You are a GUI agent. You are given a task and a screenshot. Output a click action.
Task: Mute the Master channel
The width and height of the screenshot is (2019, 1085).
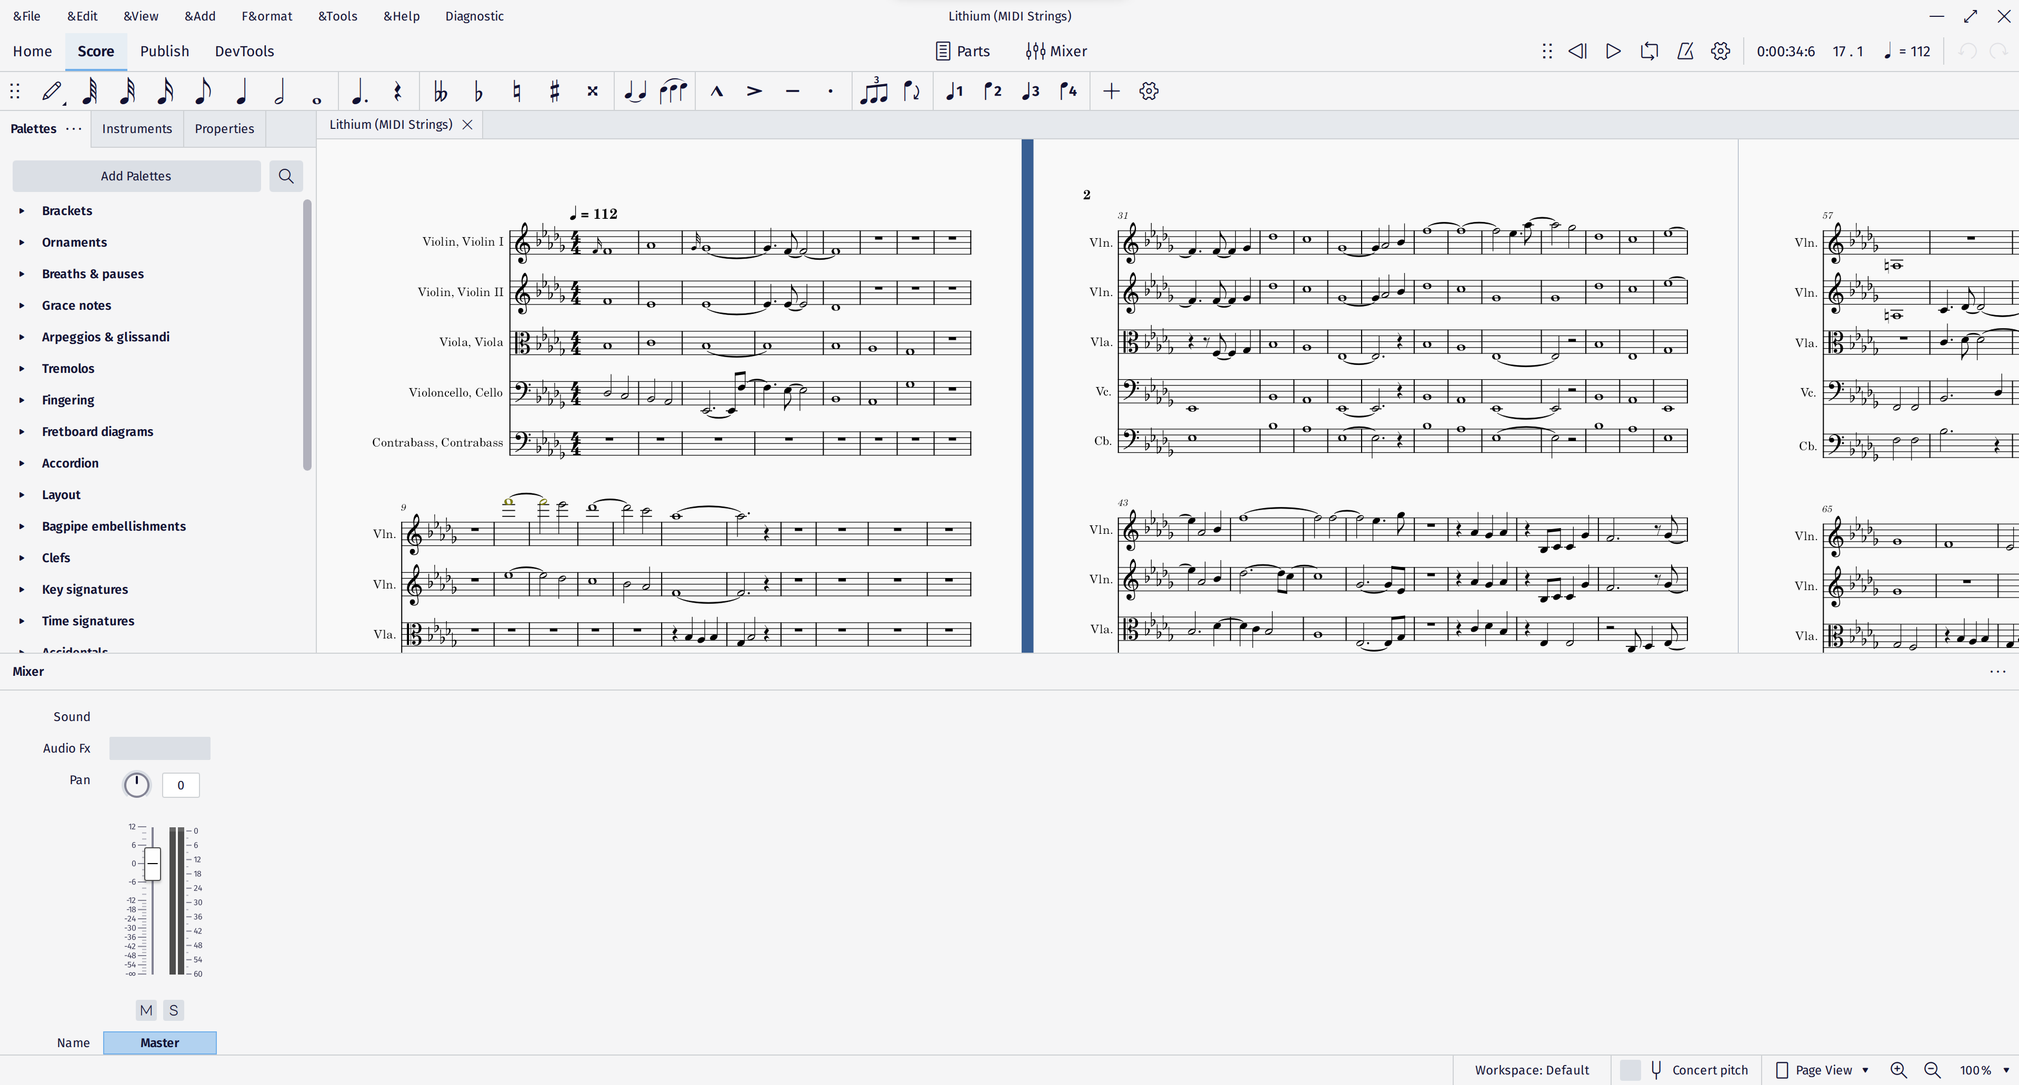pos(146,1010)
